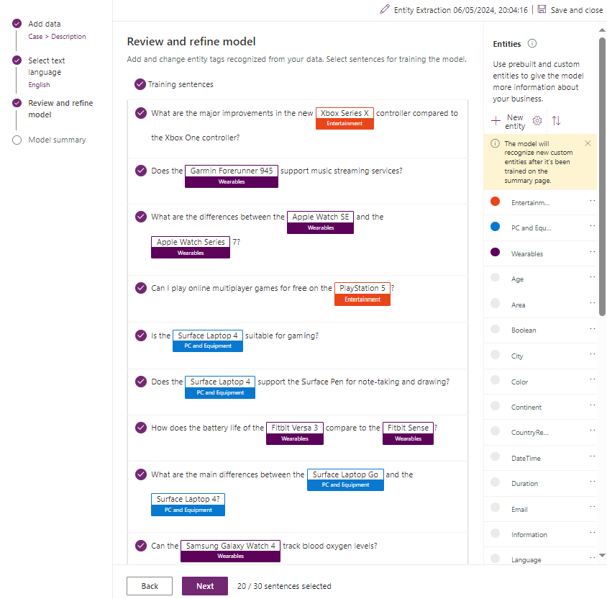
Task: Click the Surface Laptop Go tagged entity
Action: point(345,479)
